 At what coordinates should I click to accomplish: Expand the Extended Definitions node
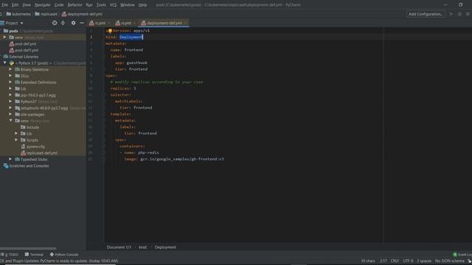(10, 82)
